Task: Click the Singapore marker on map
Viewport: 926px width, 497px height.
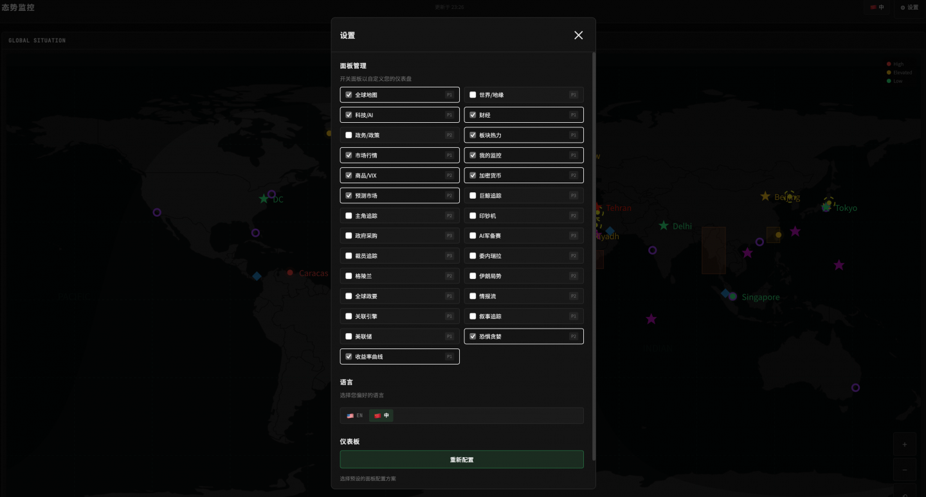Action: click(732, 296)
